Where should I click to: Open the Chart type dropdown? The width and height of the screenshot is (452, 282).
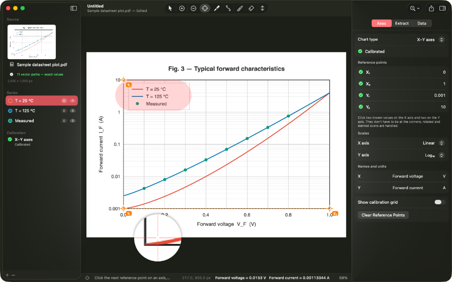coord(441,40)
